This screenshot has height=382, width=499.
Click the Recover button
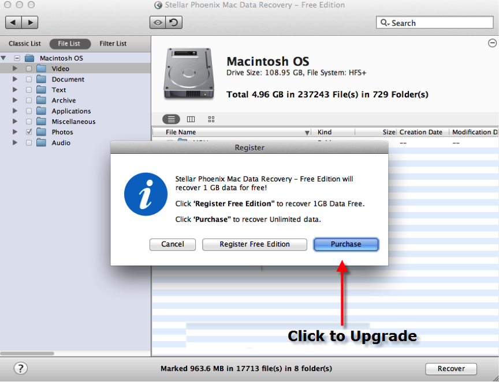point(451,369)
